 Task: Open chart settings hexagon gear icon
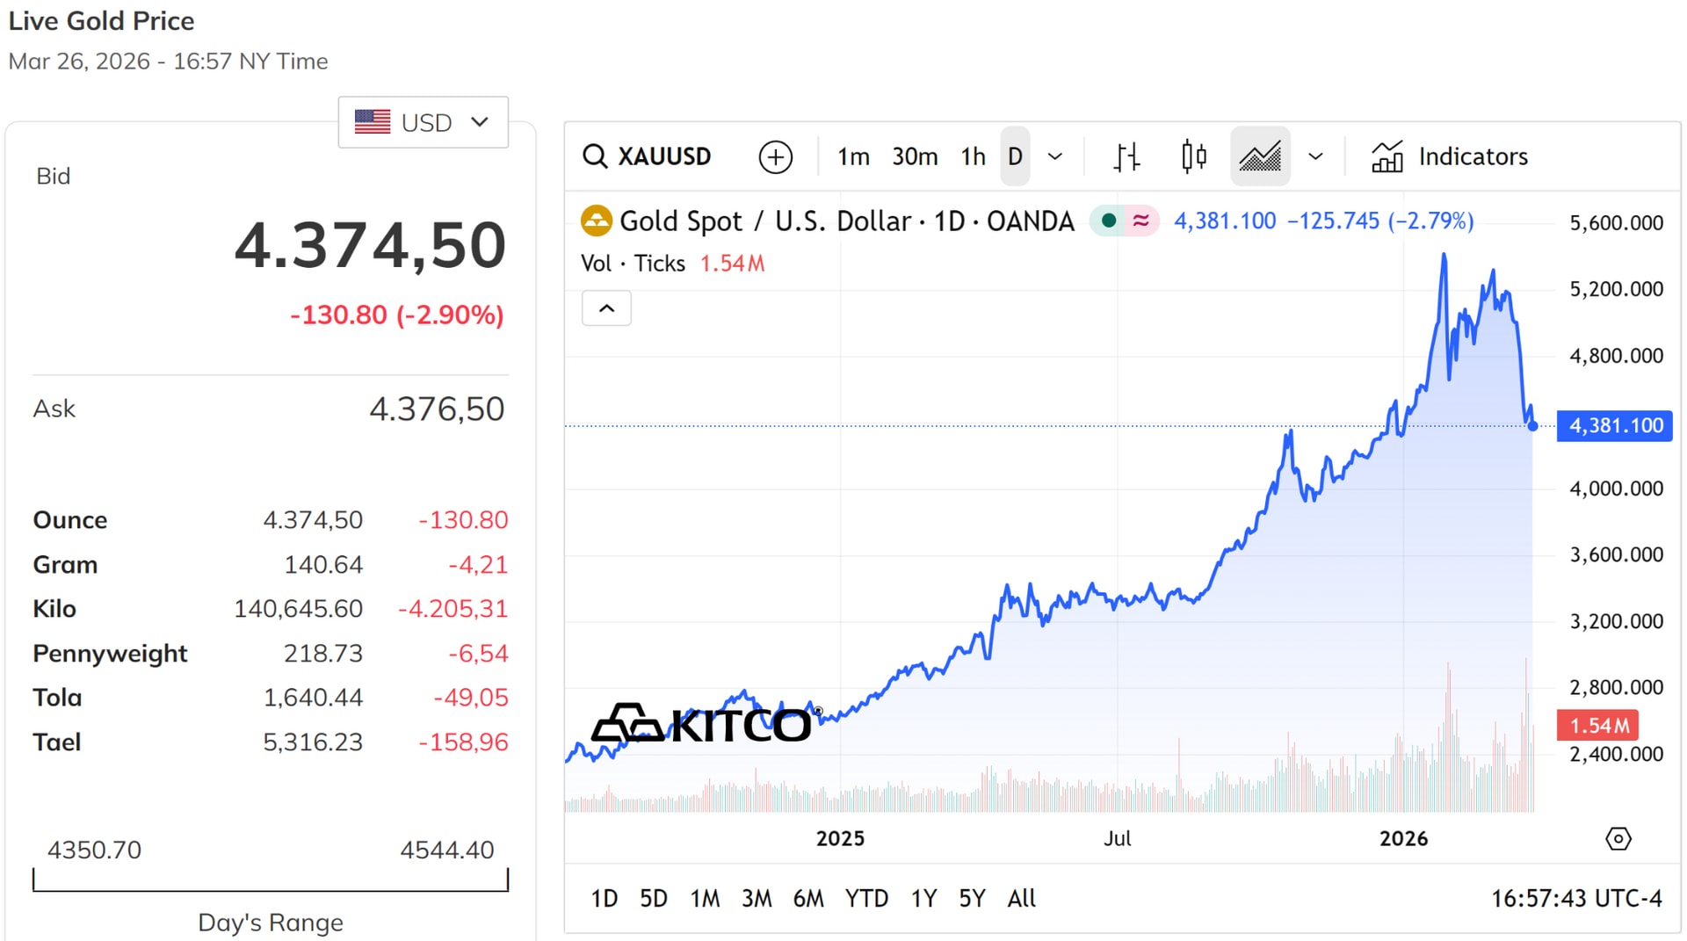(x=1618, y=838)
